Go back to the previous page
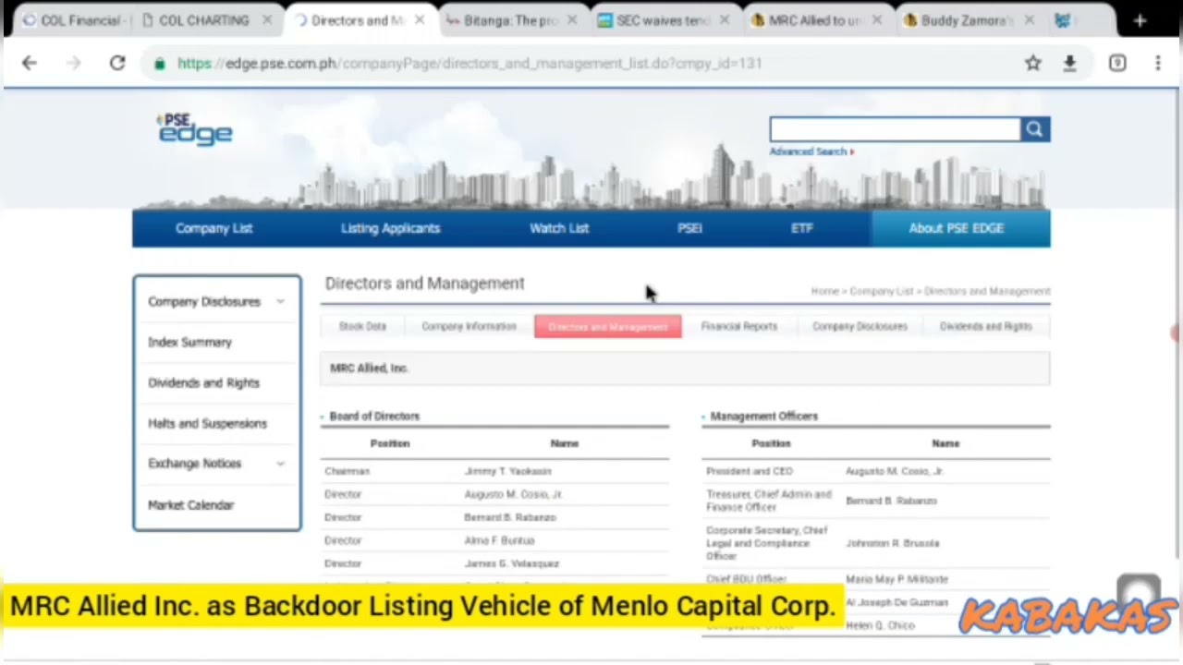1183x665 pixels. click(30, 63)
